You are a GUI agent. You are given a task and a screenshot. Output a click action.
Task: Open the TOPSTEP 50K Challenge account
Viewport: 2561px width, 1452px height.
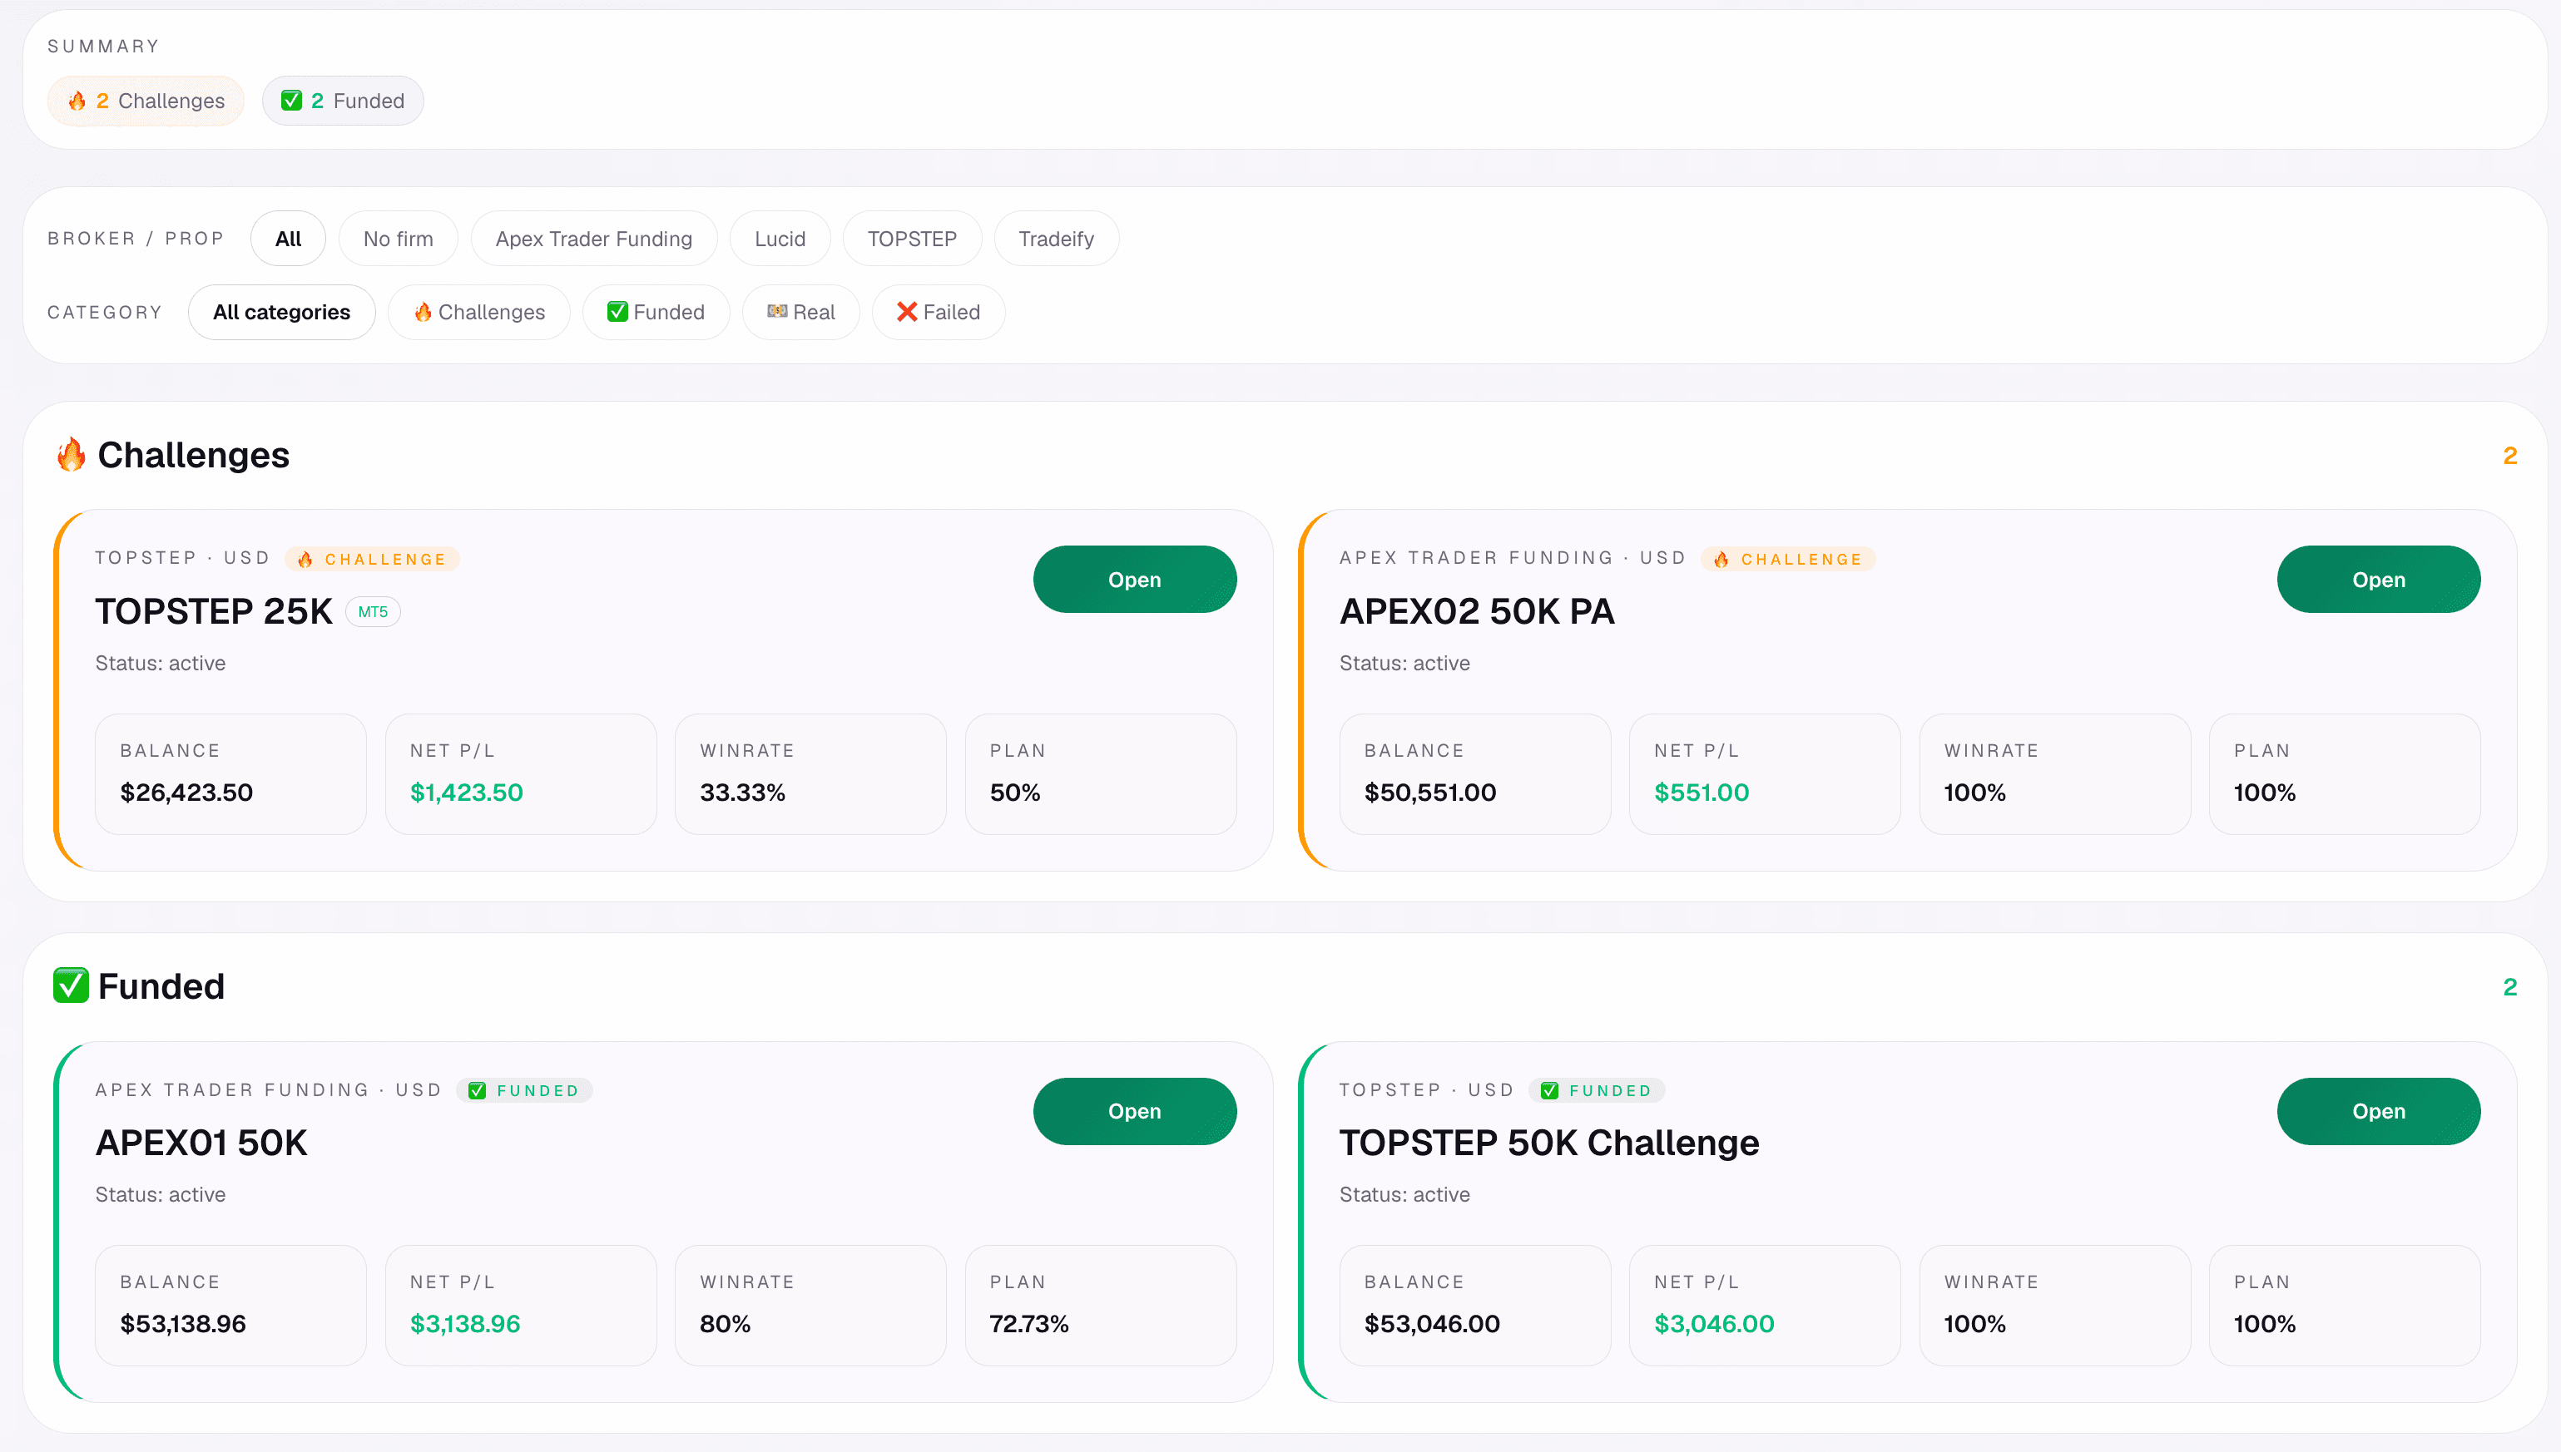(2379, 1111)
